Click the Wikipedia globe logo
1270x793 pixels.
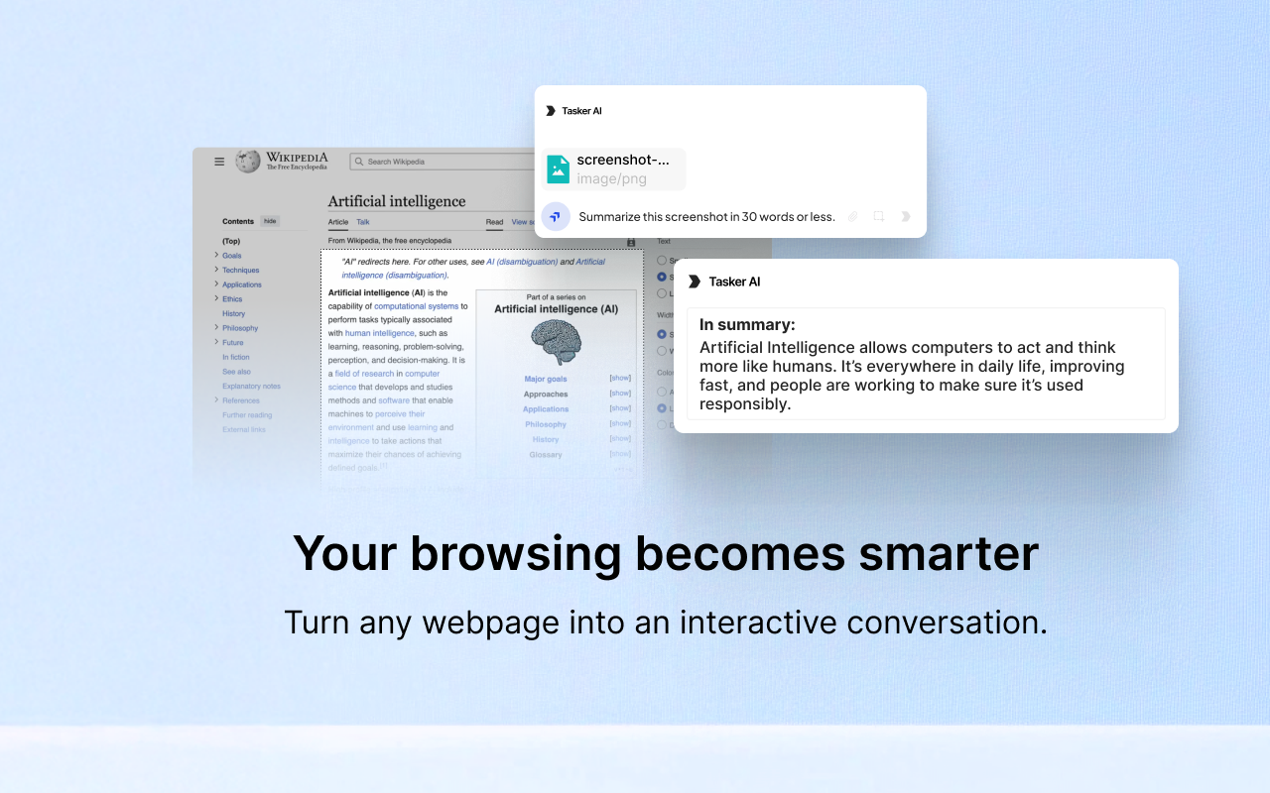246,163
